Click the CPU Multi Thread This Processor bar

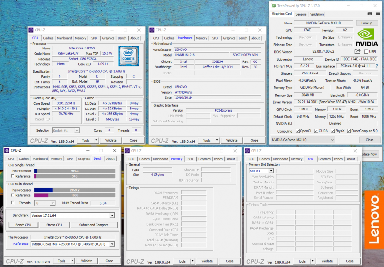point(74,190)
